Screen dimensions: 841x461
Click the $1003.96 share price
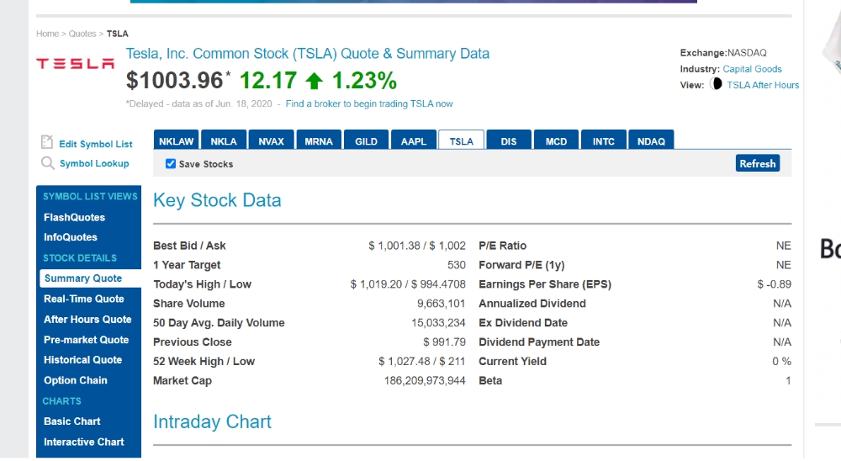coord(174,81)
